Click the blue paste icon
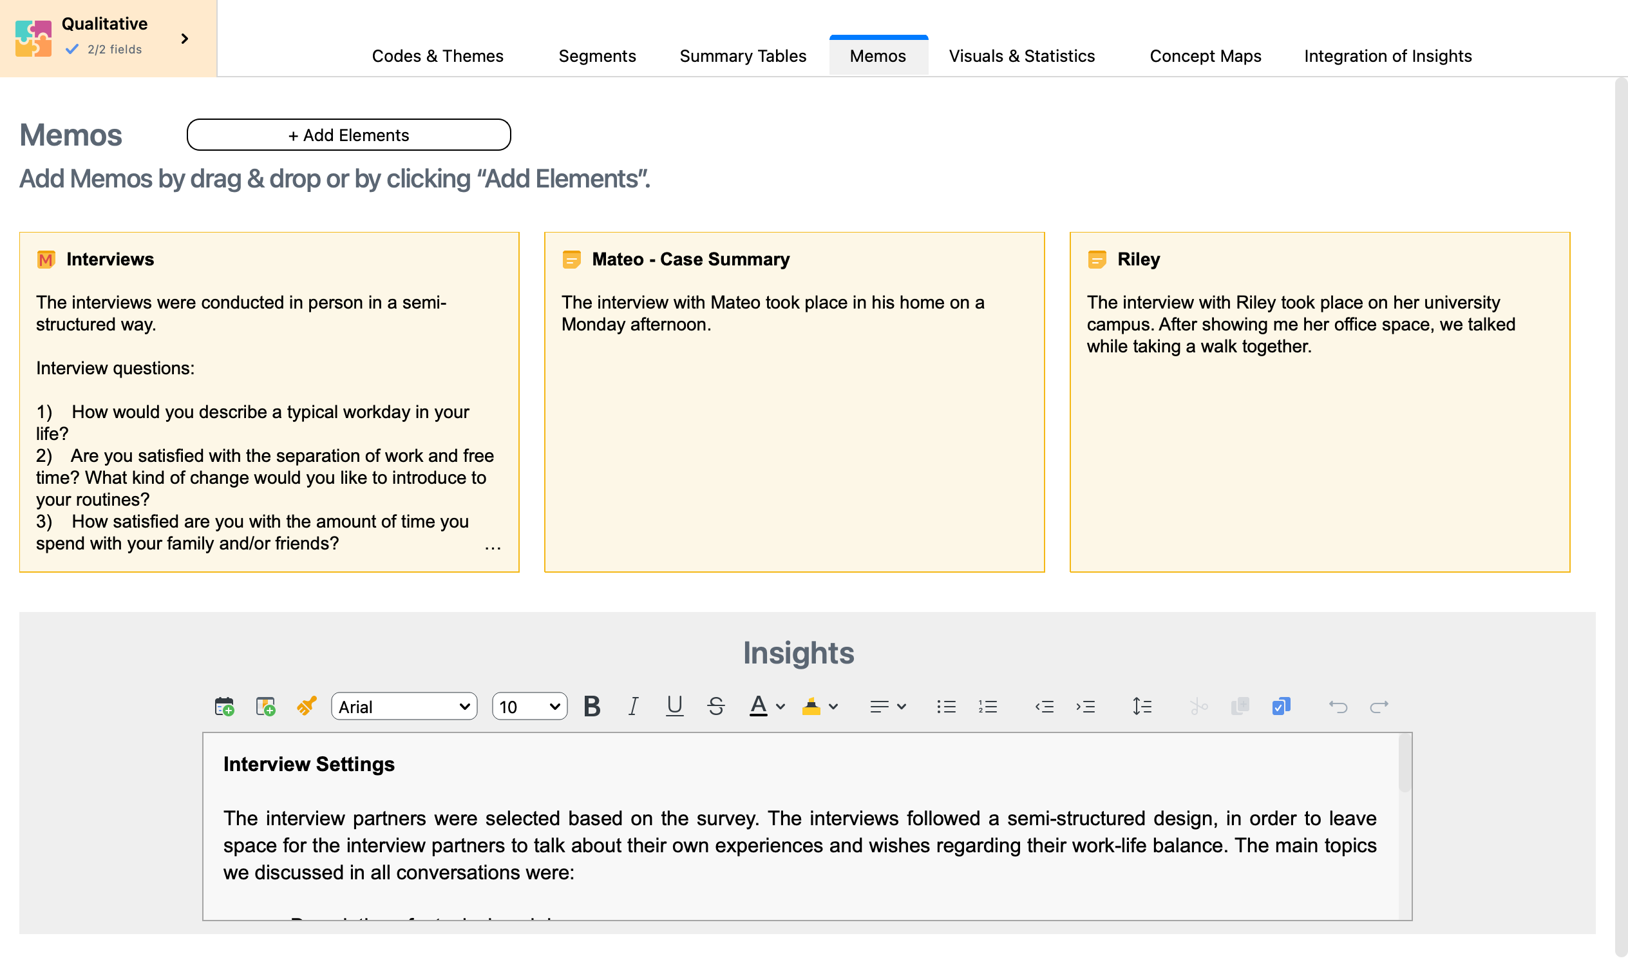The image size is (1628, 965). tap(1280, 706)
